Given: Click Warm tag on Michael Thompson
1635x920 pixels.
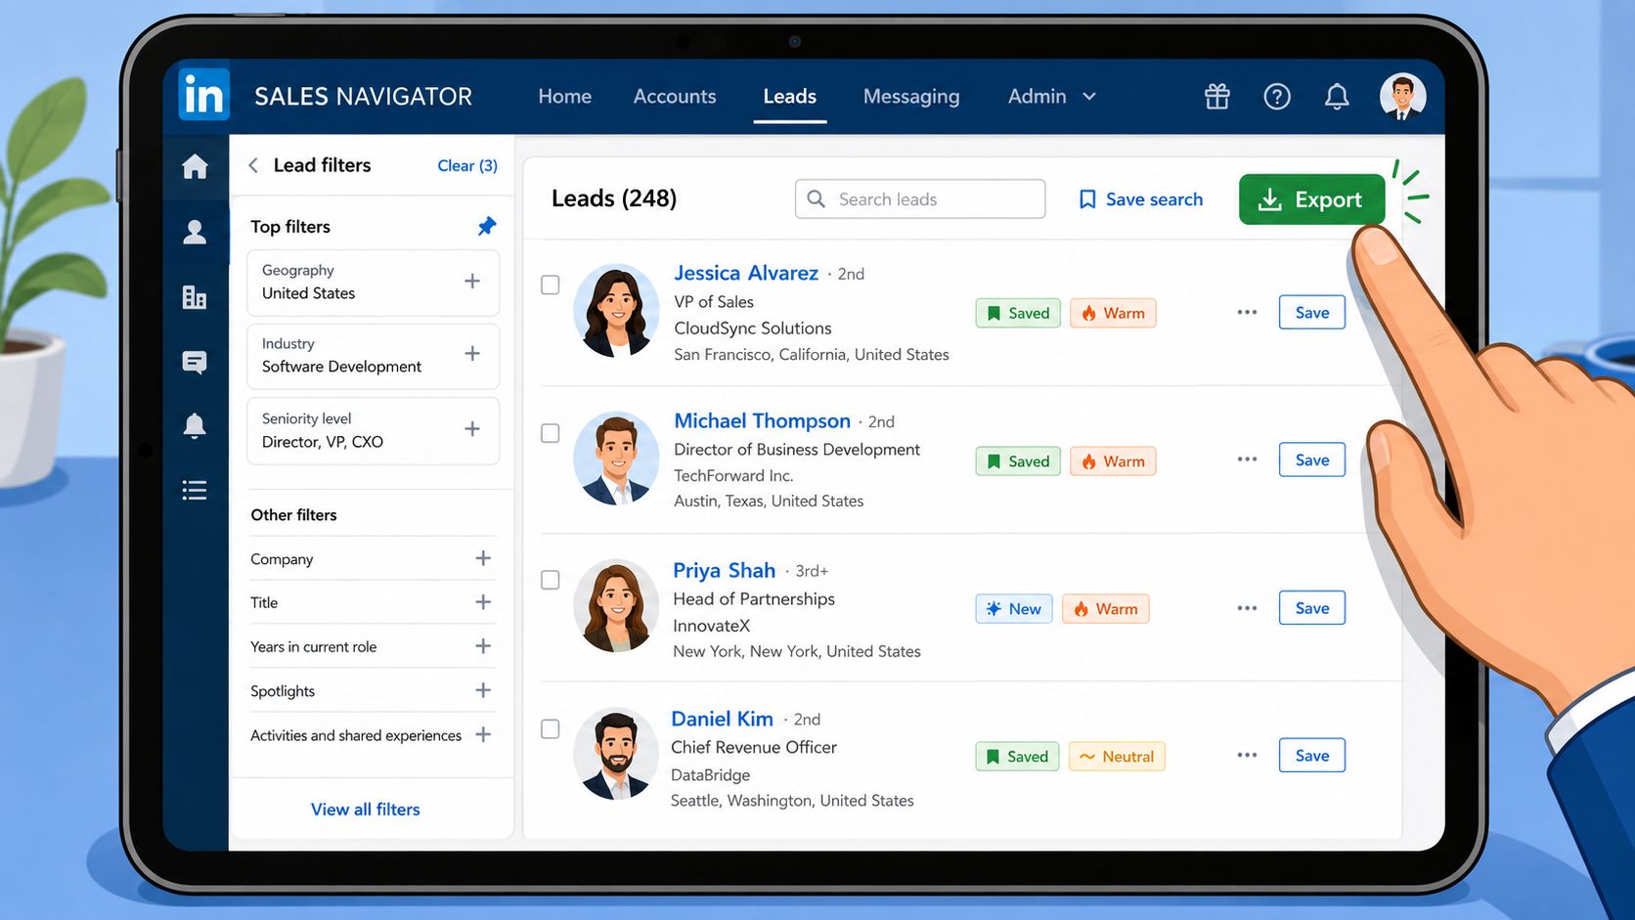Looking at the screenshot, I should 1113,460.
